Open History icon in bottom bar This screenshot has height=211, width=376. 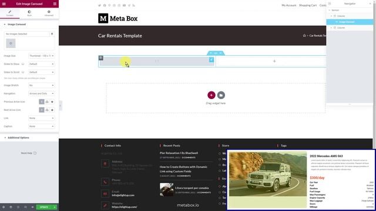coord(18,207)
